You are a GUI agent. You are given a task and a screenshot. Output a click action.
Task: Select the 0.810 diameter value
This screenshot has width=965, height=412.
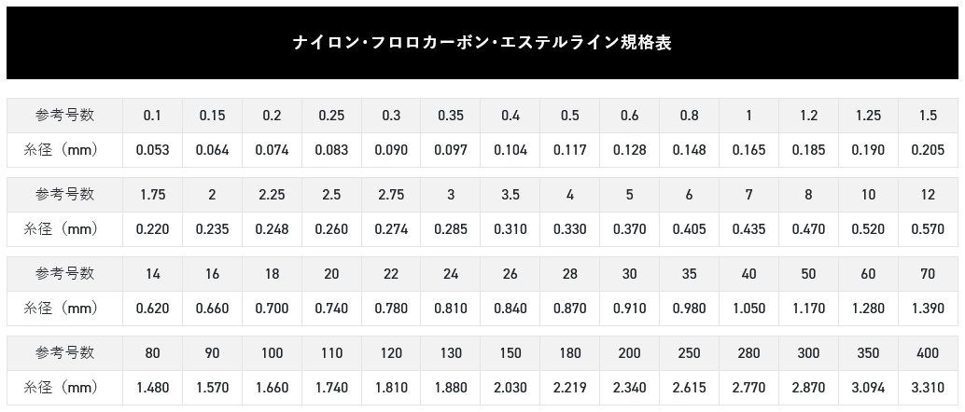[x=451, y=309]
